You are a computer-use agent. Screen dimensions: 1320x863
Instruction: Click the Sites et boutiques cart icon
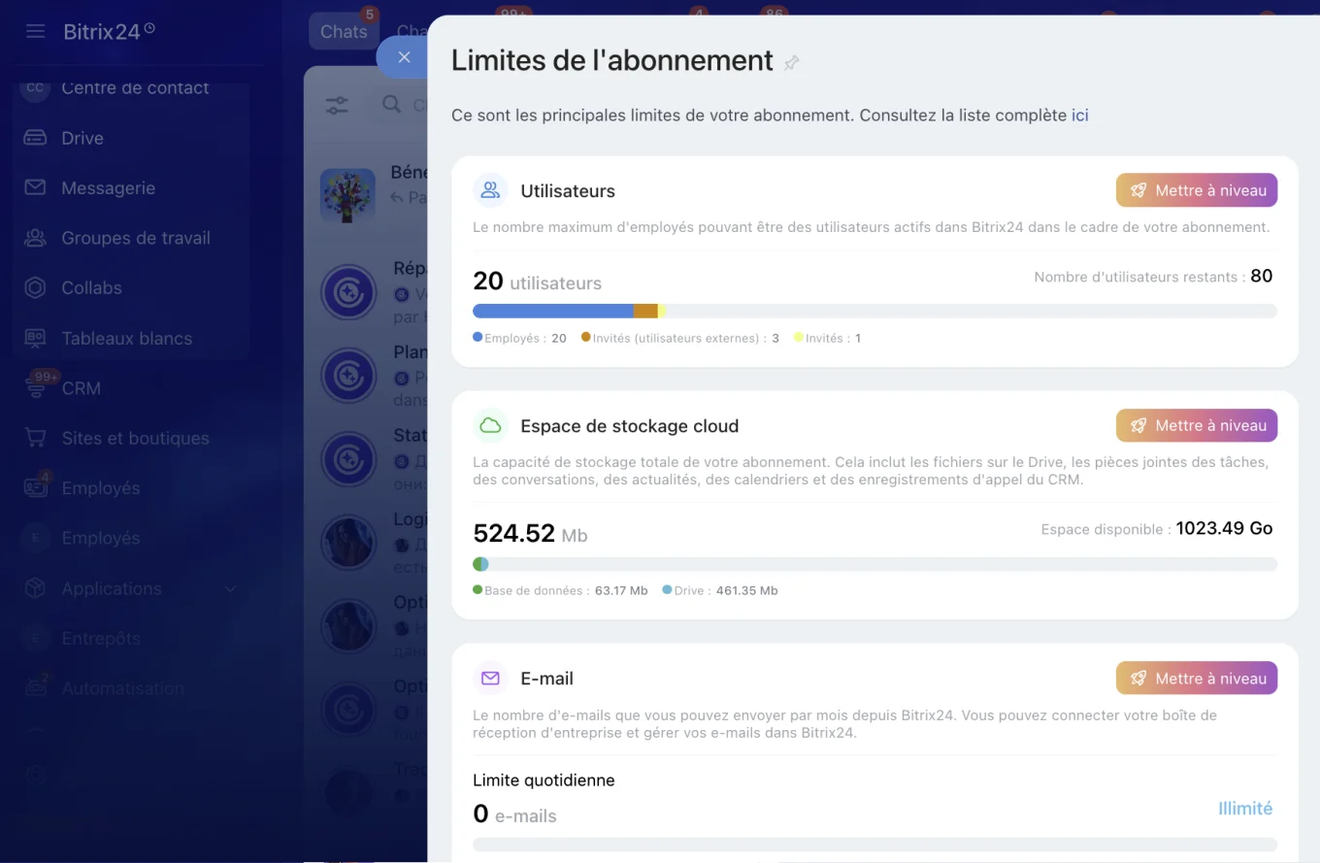(x=36, y=439)
